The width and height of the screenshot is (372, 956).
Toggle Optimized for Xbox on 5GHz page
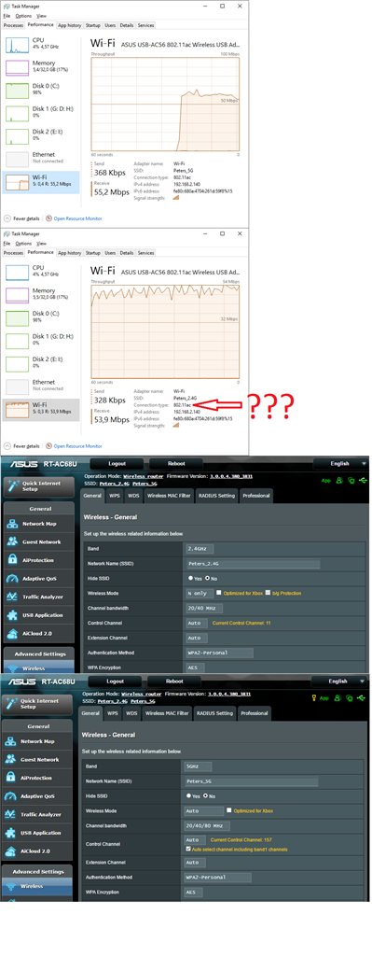point(229,810)
